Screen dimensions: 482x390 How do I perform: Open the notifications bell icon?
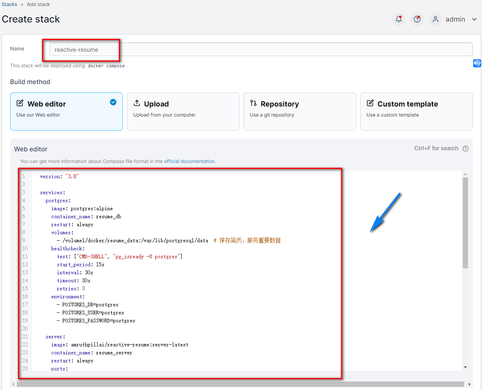click(x=398, y=19)
